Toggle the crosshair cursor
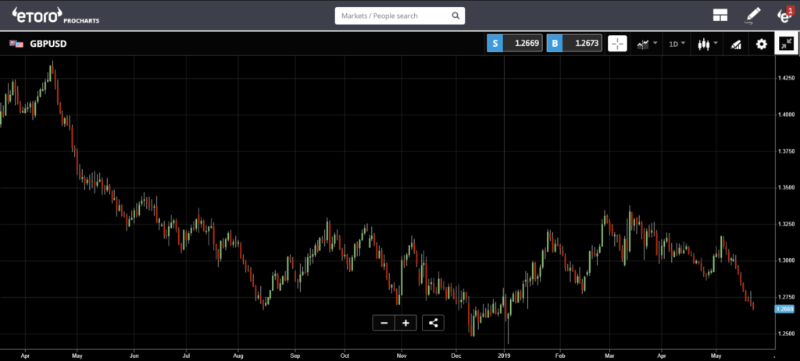The height and width of the screenshot is (361, 800). pos(617,44)
